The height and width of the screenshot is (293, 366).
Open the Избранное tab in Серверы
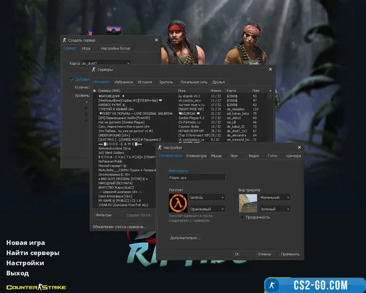[x=124, y=82]
